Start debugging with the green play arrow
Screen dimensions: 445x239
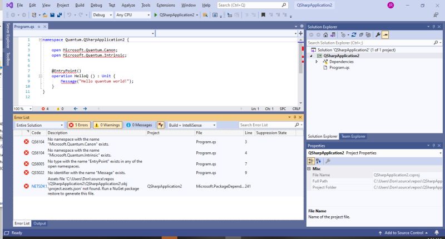pyautogui.click(x=156, y=15)
